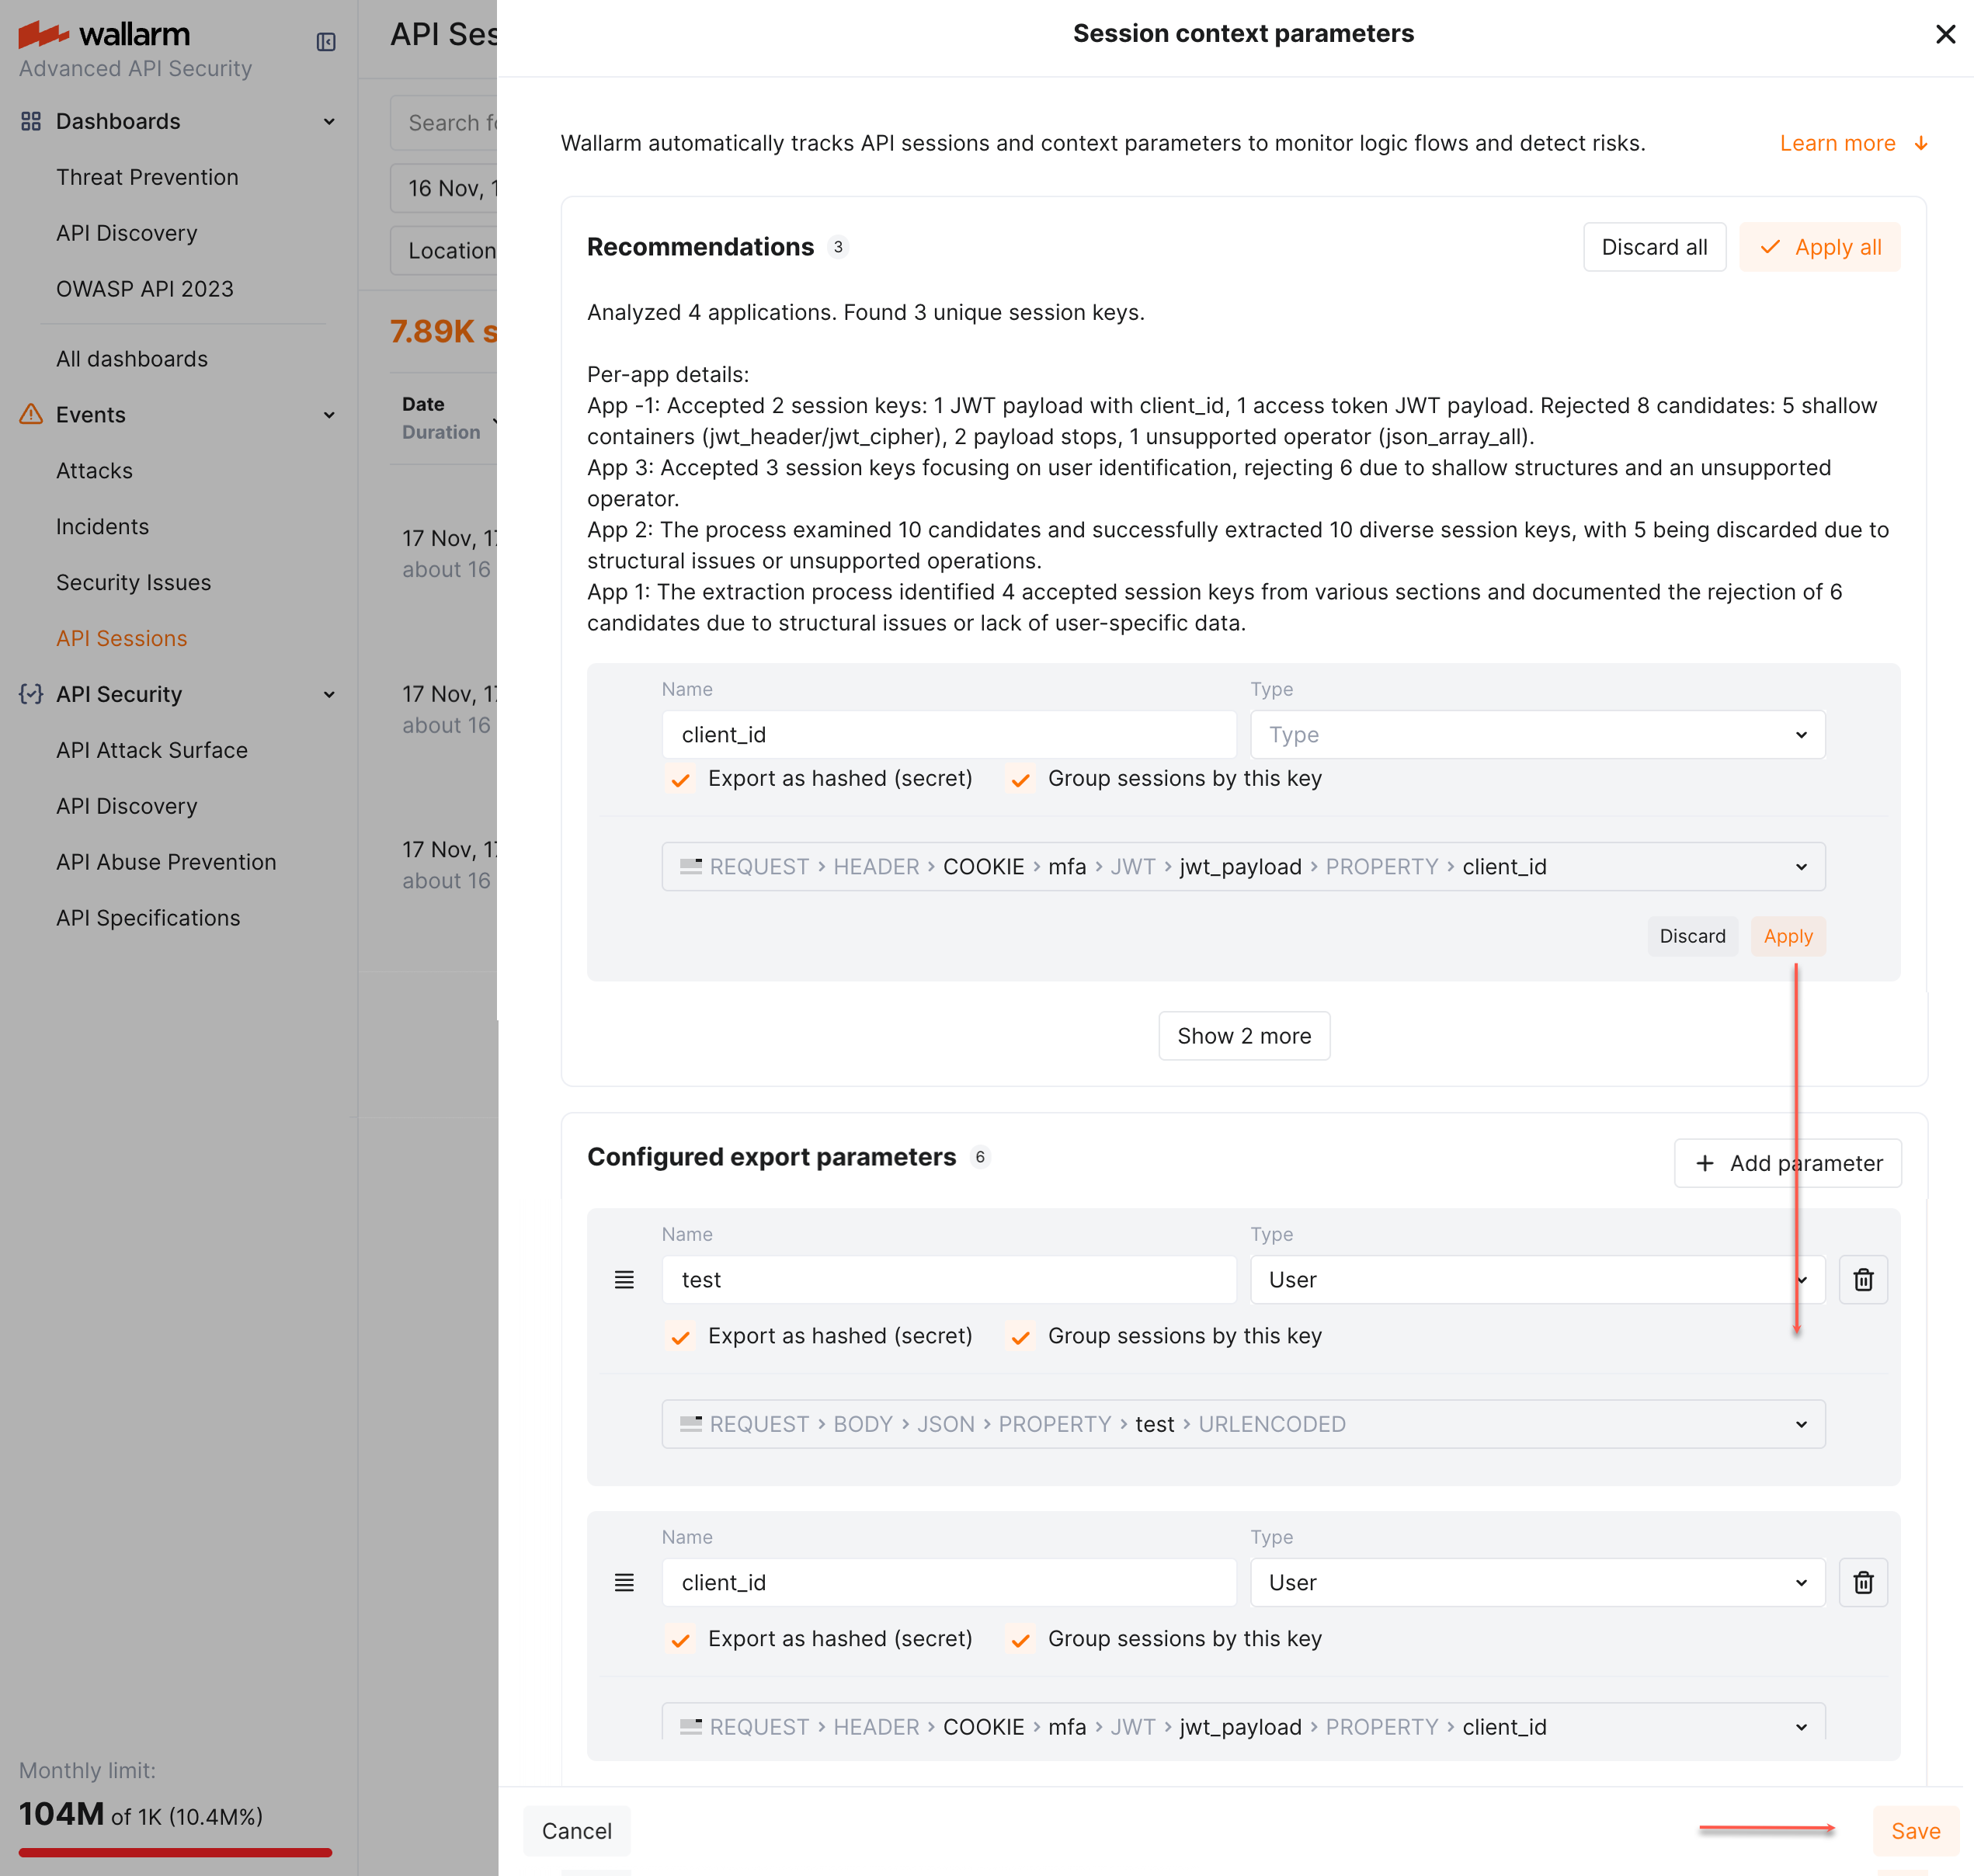
Task: Click the Wallarm logo
Action: point(104,34)
